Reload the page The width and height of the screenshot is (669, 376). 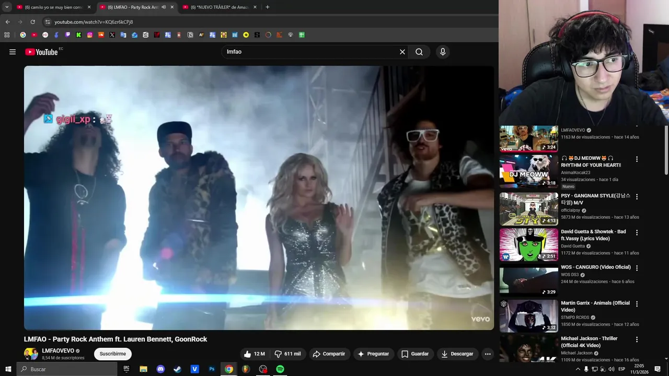(32, 22)
